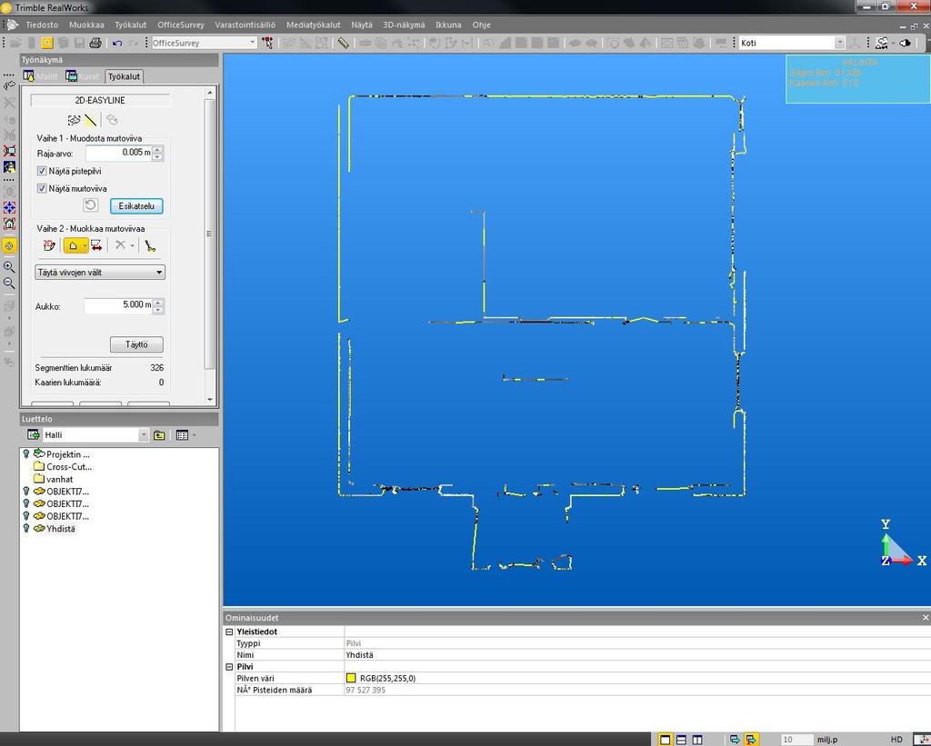This screenshot has height=746, width=931.
Task: Close the Ominaisuudet properties panel
Action: 925,618
